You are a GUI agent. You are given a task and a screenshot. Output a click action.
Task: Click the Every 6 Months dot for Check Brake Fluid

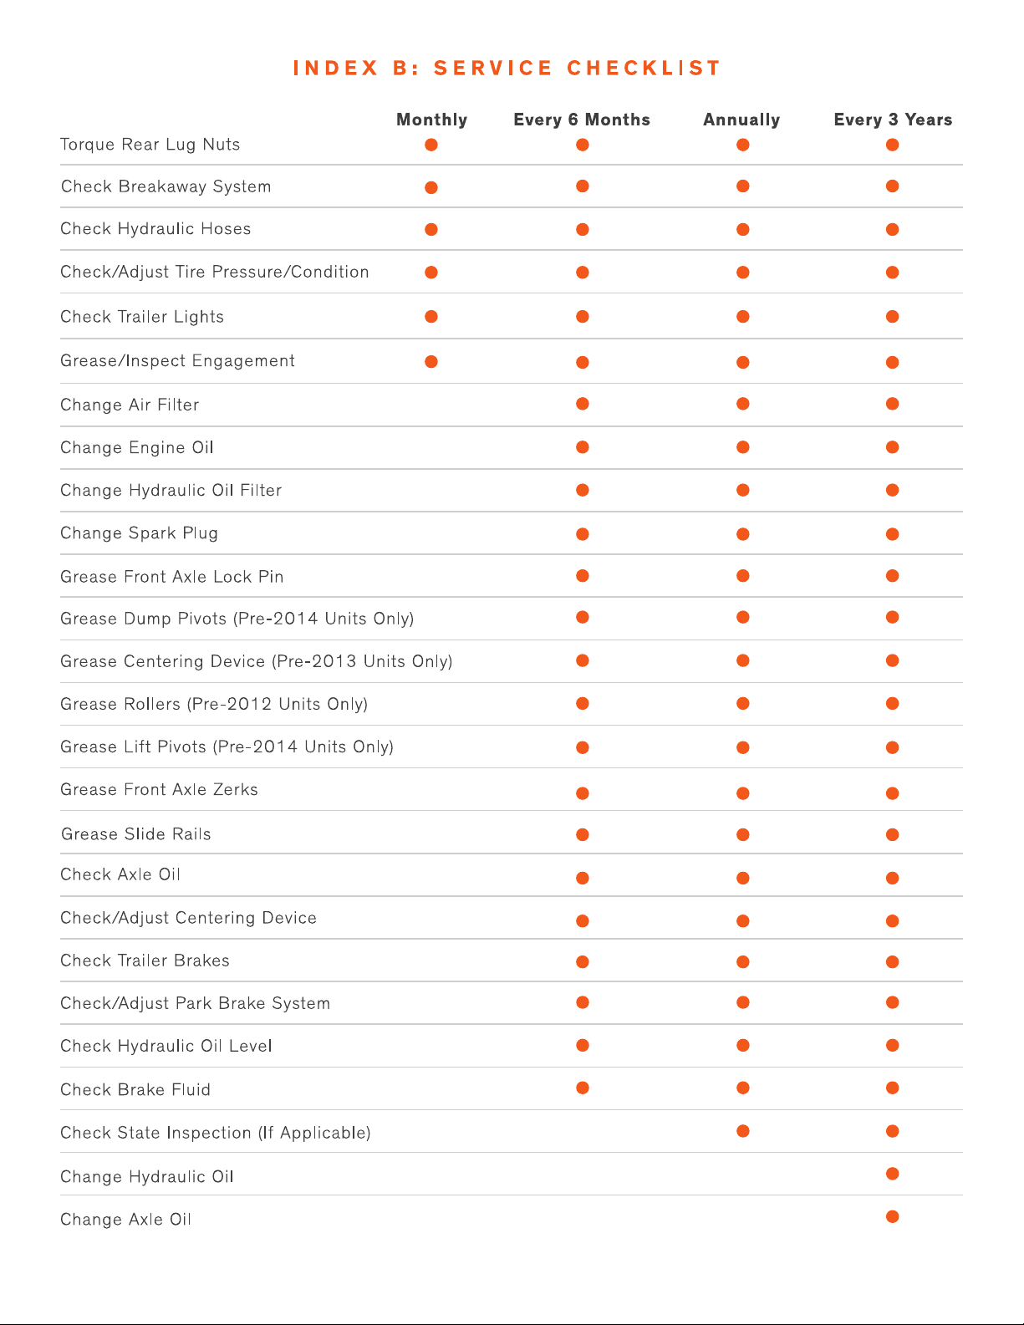tap(583, 1088)
